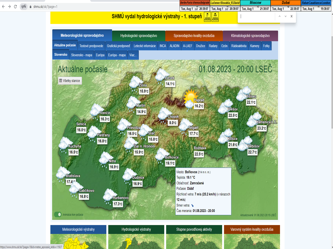Close the find bar with X

click(291, 16)
